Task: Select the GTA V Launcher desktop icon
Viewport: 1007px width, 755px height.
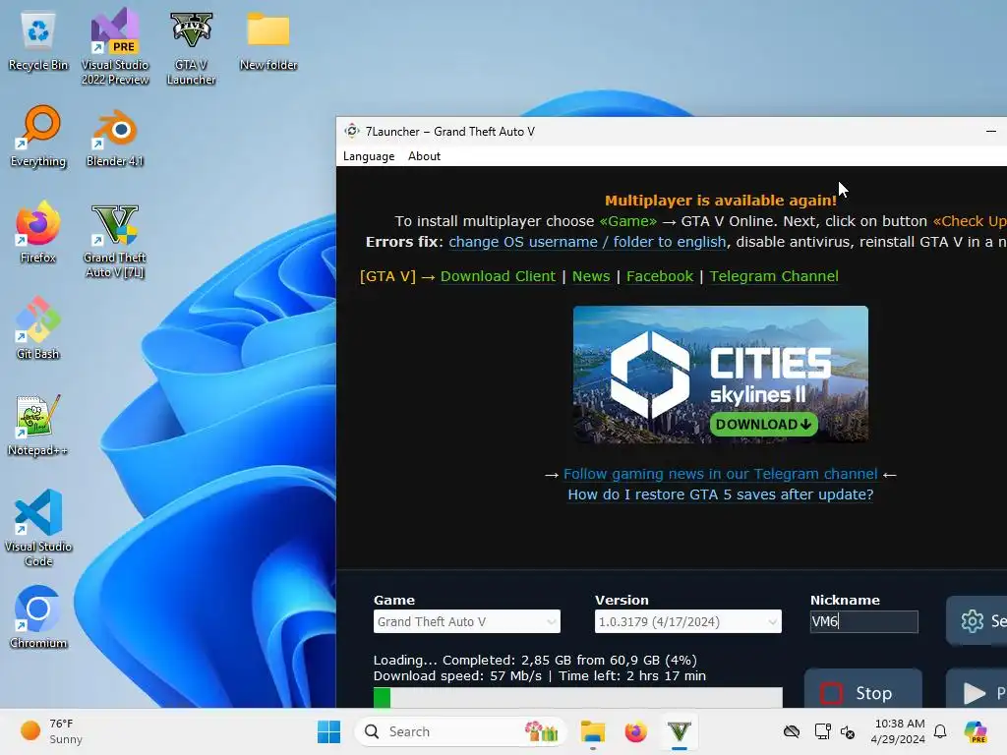Action: (x=191, y=47)
